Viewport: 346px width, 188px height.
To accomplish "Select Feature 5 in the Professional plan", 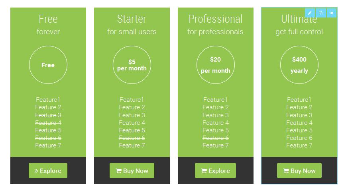I will pyautogui.click(x=216, y=130).
